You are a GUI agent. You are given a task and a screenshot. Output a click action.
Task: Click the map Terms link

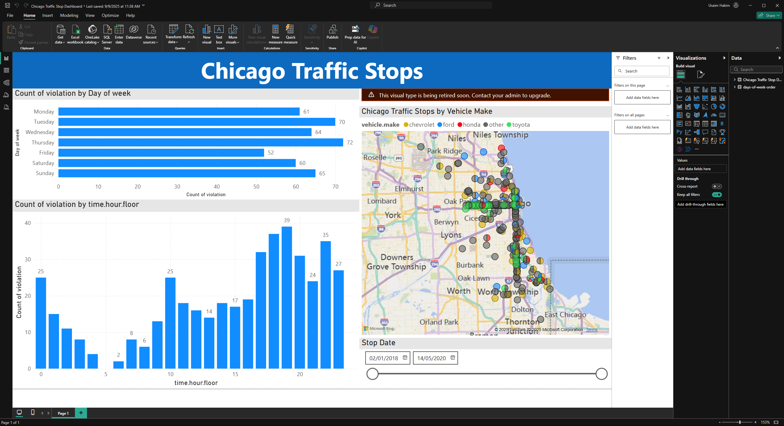click(591, 330)
